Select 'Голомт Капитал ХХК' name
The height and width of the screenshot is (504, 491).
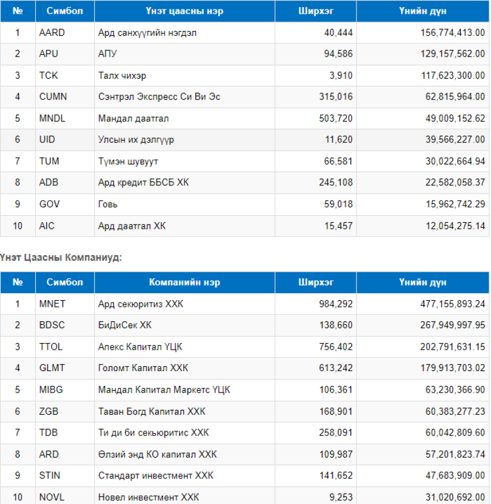143,368
